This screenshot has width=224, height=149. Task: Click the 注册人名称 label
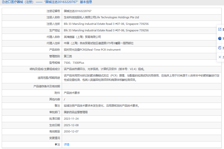point(53,17)
